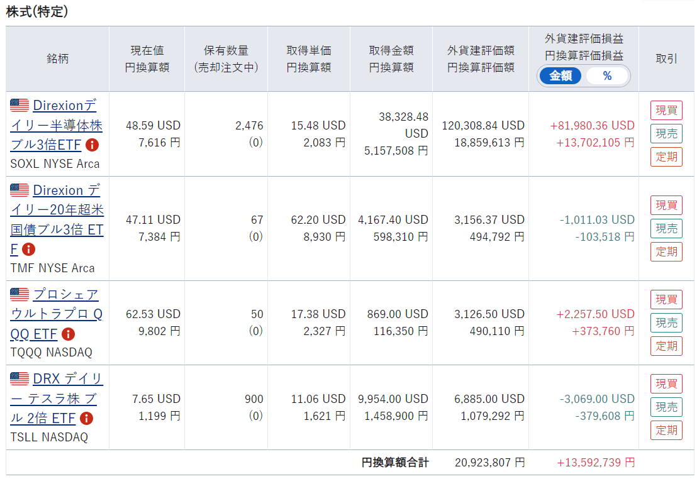Click the 外貨建評価額 column header
697x479 pixels.
coord(481,58)
